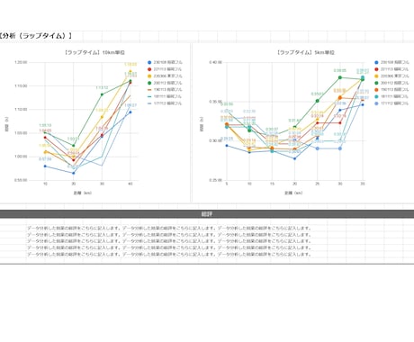Screen dimensions: 414x342
Task: Select 221113 福岡フル legend entry in 5km chart
Action: point(391,69)
